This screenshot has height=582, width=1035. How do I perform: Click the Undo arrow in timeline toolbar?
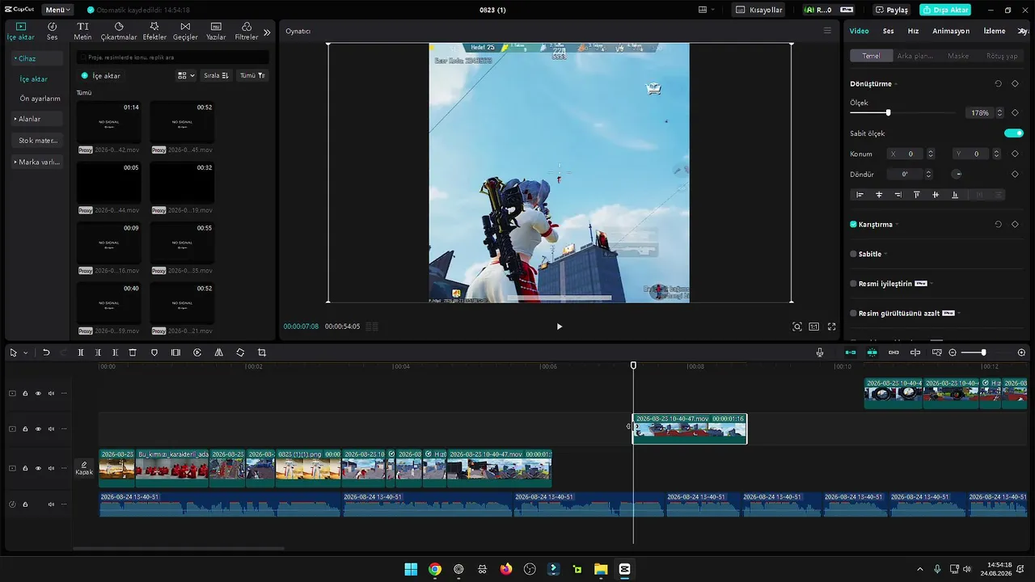[x=46, y=352]
